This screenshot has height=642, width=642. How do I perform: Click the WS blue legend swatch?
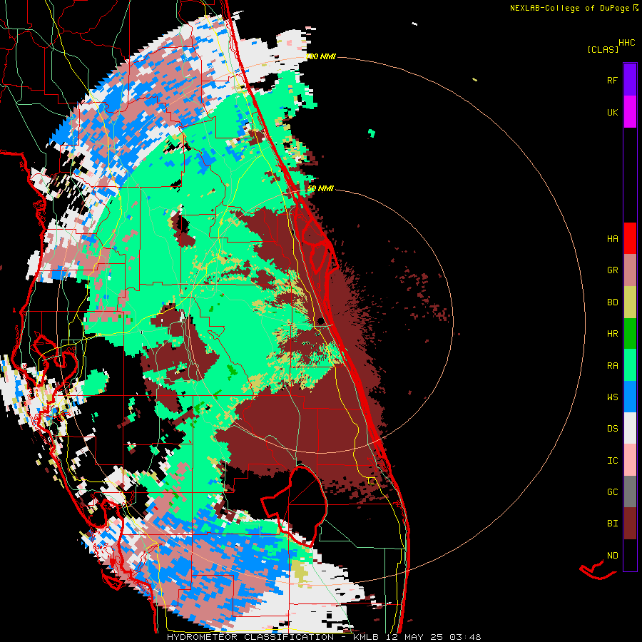click(x=630, y=397)
